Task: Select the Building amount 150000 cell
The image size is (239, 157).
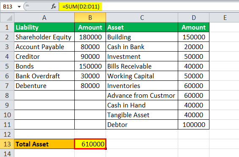Action: pyautogui.click(x=193, y=37)
